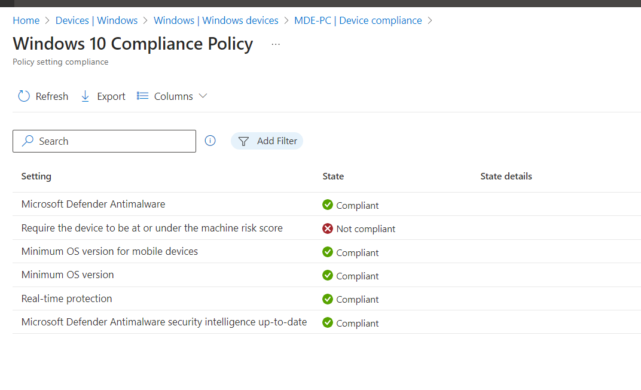This screenshot has height=390, width=641.
Task: Click the red Not compliant status icon
Action: [x=328, y=228]
